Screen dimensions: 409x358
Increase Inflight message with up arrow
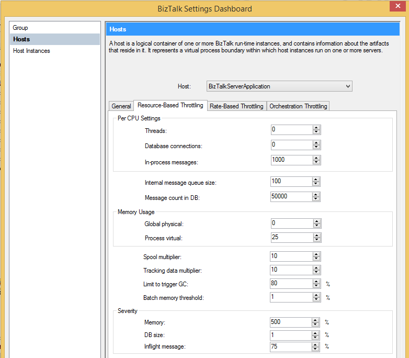pos(315,345)
